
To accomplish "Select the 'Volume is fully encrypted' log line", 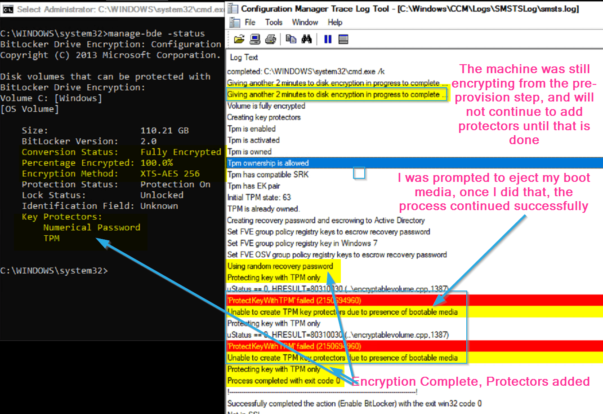I will pos(265,106).
